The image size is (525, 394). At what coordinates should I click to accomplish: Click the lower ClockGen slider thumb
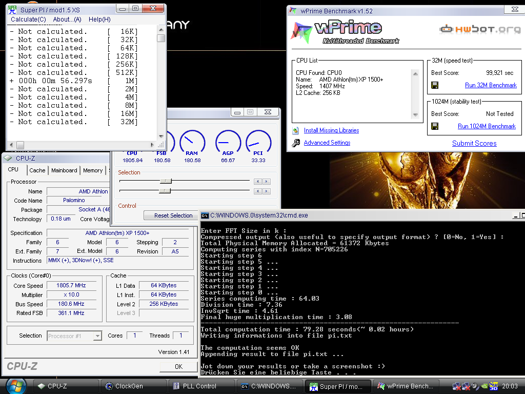point(165,191)
